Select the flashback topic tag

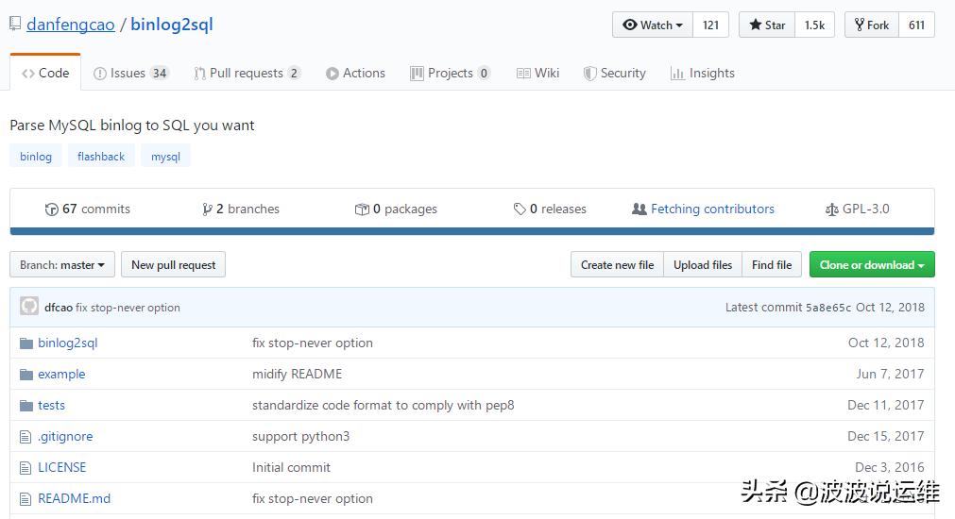click(x=101, y=157)
